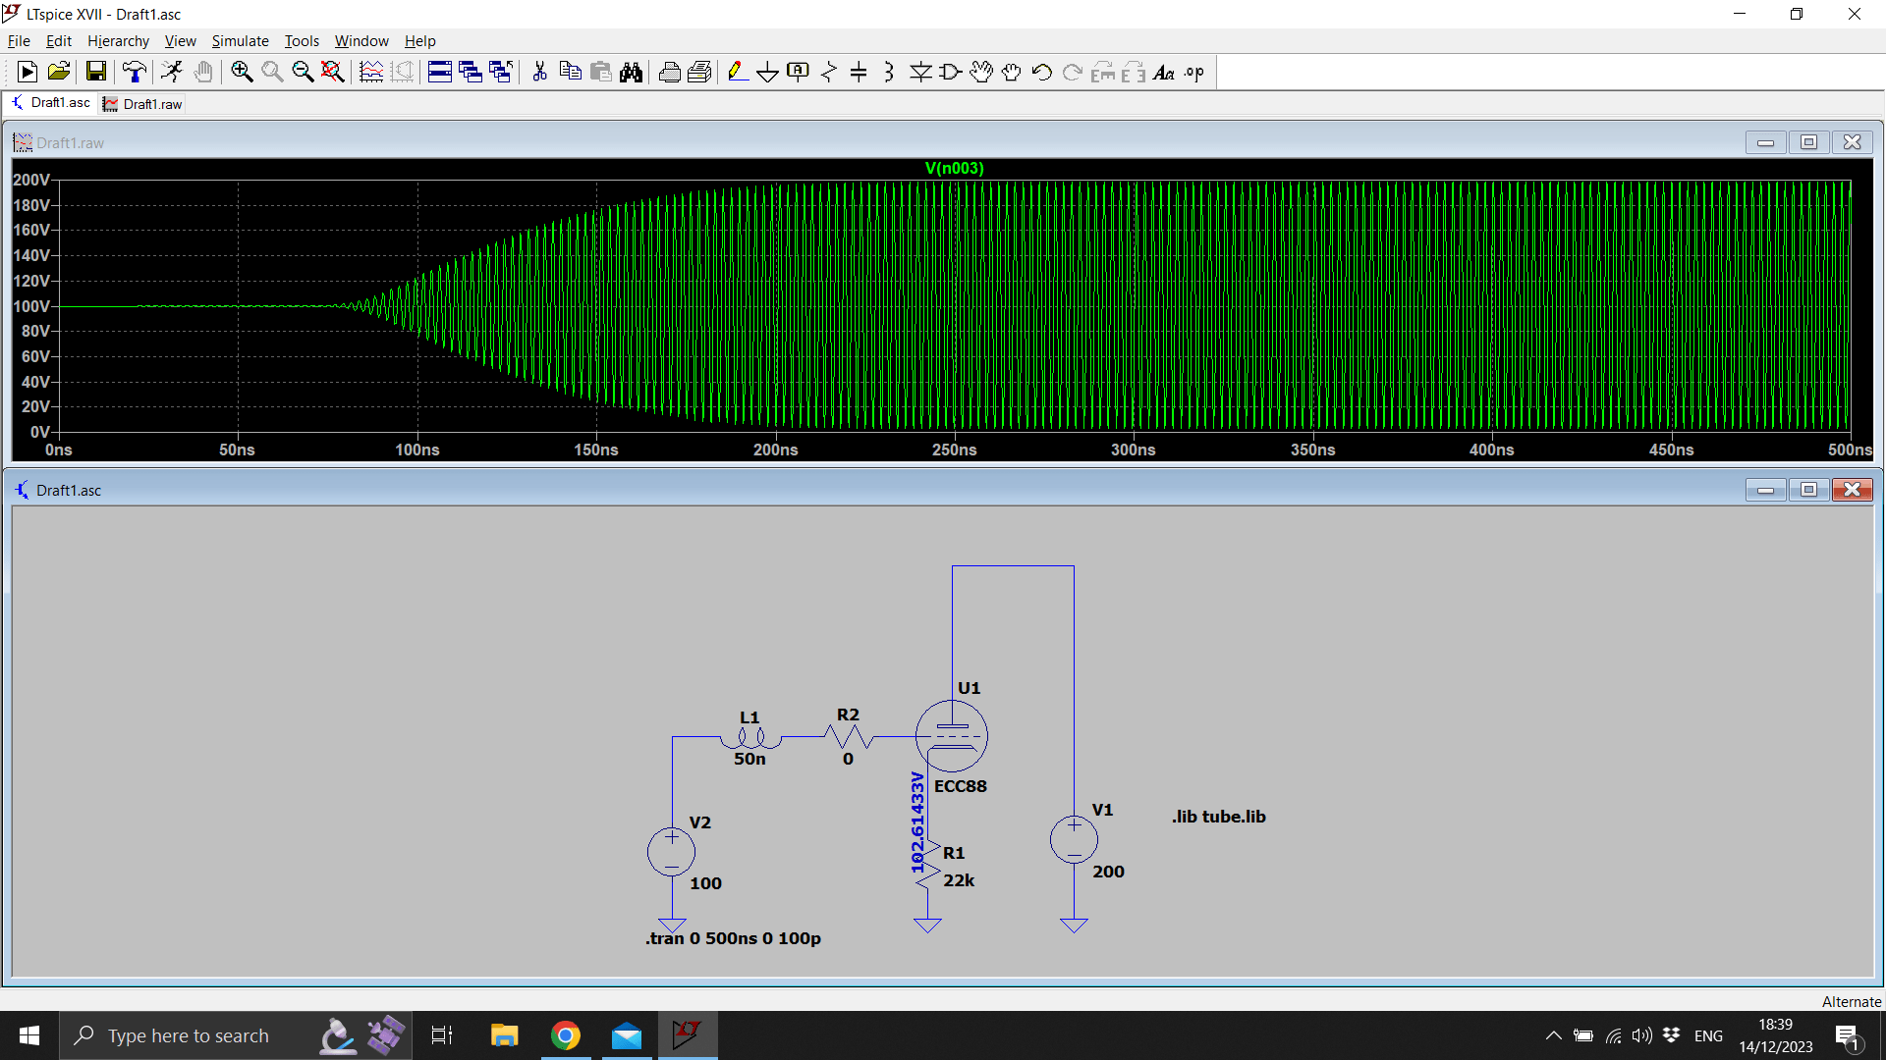This screenshot has width=1886, height=1060.
Task: Open the File menu
Action: tap(19, 40)
